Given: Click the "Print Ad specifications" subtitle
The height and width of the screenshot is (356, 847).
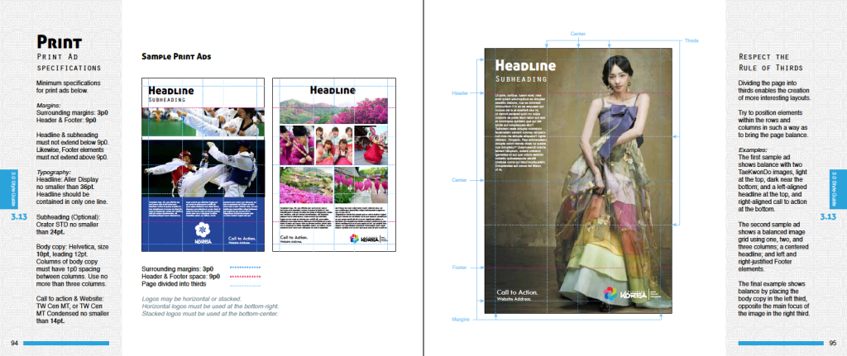Looking at the screenshot, I should [x=69, y=62].
